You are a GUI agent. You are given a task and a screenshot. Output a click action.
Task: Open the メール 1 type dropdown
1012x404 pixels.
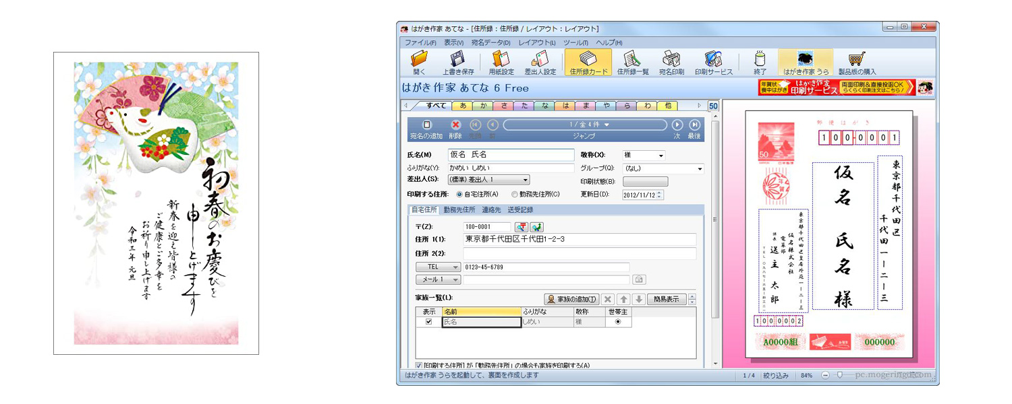click(x=438, y=279)
